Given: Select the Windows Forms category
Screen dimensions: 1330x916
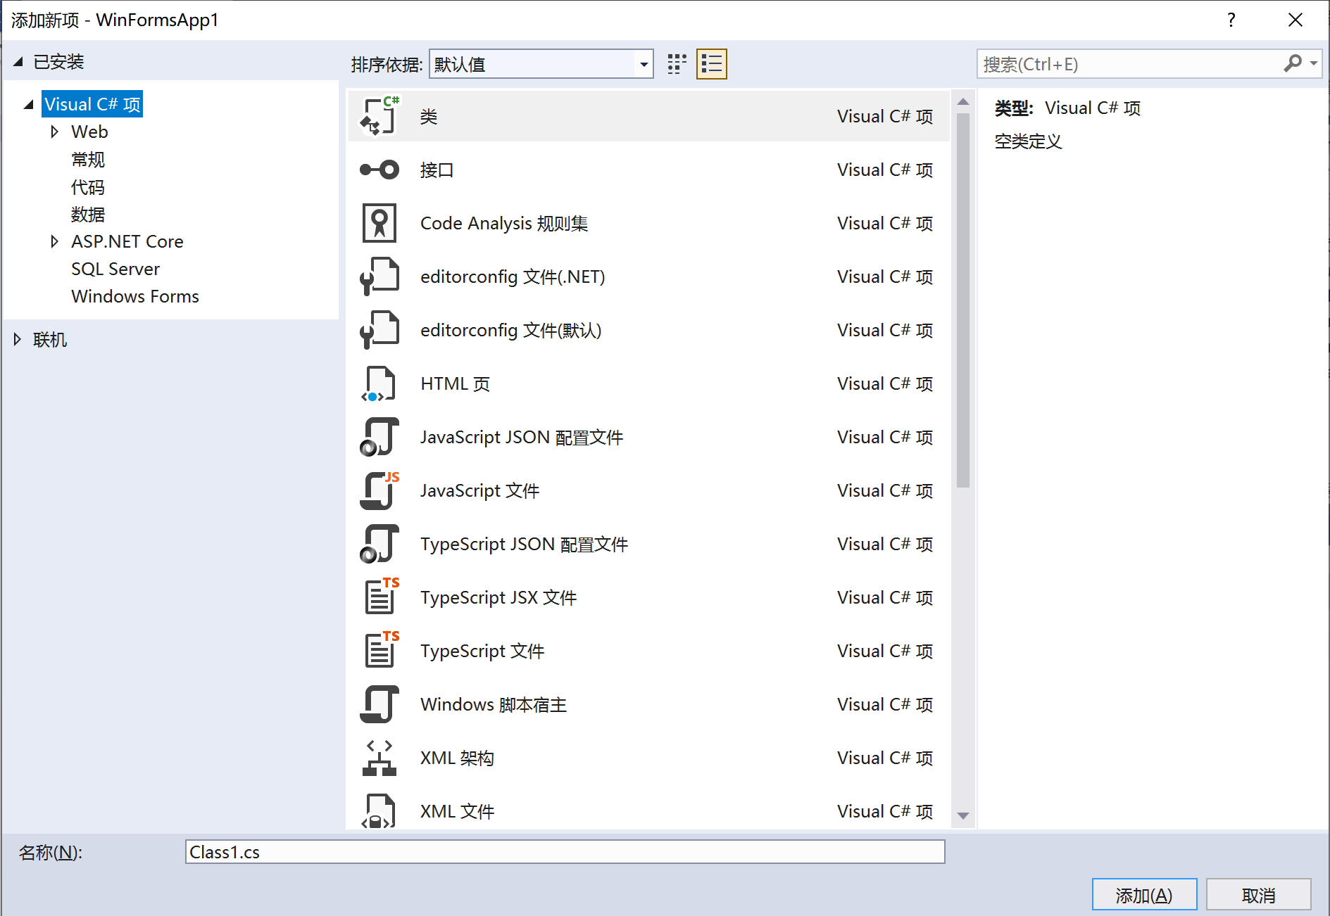Looking at the screenshot, I should [x=135, y=296].
